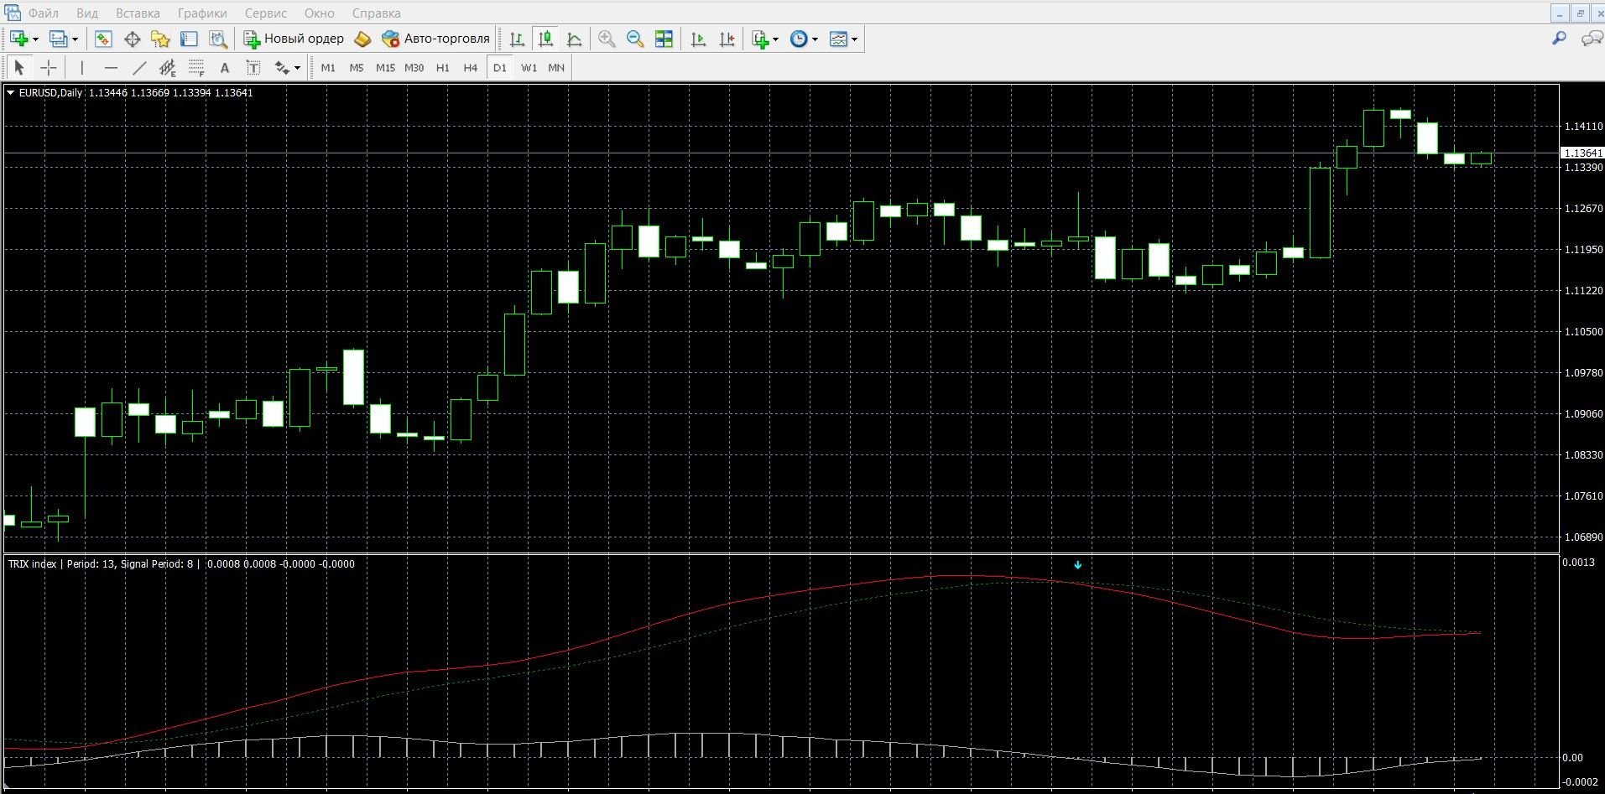Open the Profiles icon

click(59, 39)
